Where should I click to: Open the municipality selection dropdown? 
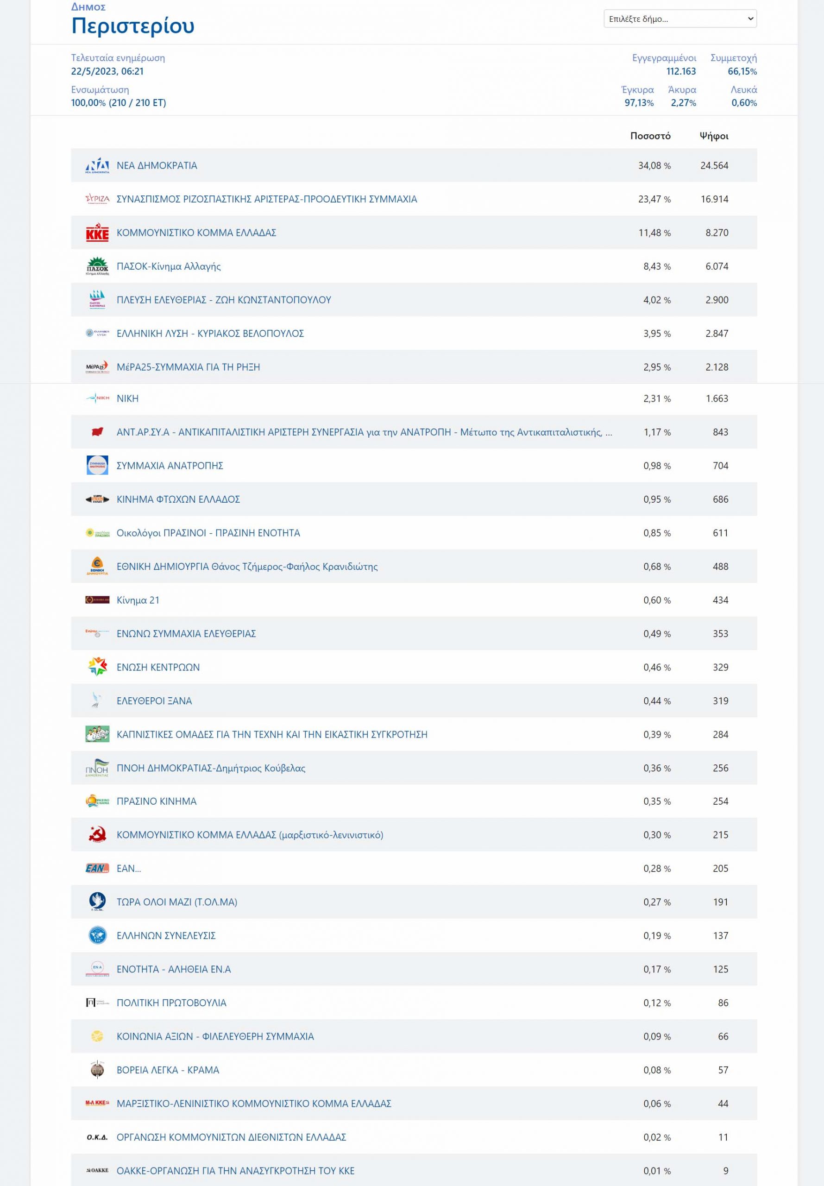pos(679,19)
